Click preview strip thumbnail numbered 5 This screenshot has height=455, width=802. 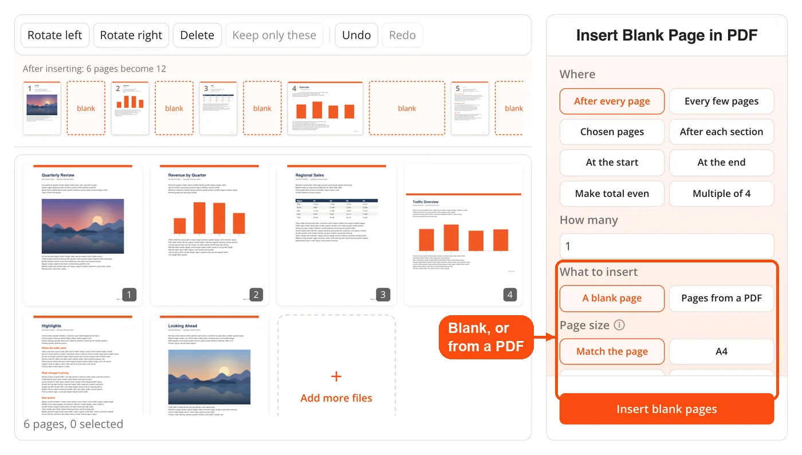470,108
